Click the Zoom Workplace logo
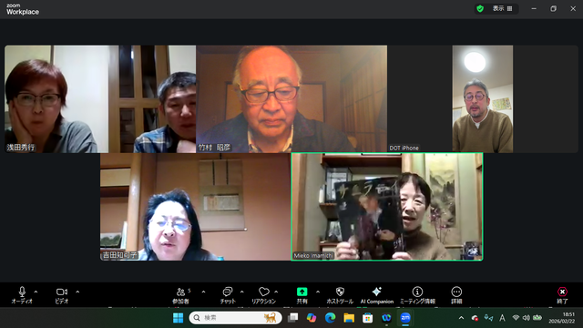Image resolution: width=583 pixels, height=328 pixels. tap(23, 9)
